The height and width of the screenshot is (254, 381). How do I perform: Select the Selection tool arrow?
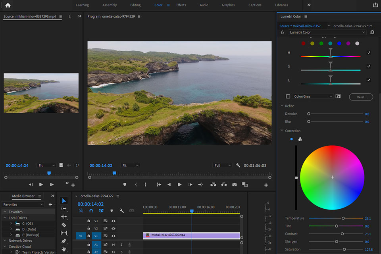[x=64, y=201]
